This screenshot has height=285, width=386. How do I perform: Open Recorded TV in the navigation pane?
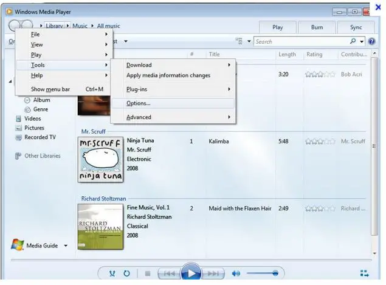coord(40,137)
